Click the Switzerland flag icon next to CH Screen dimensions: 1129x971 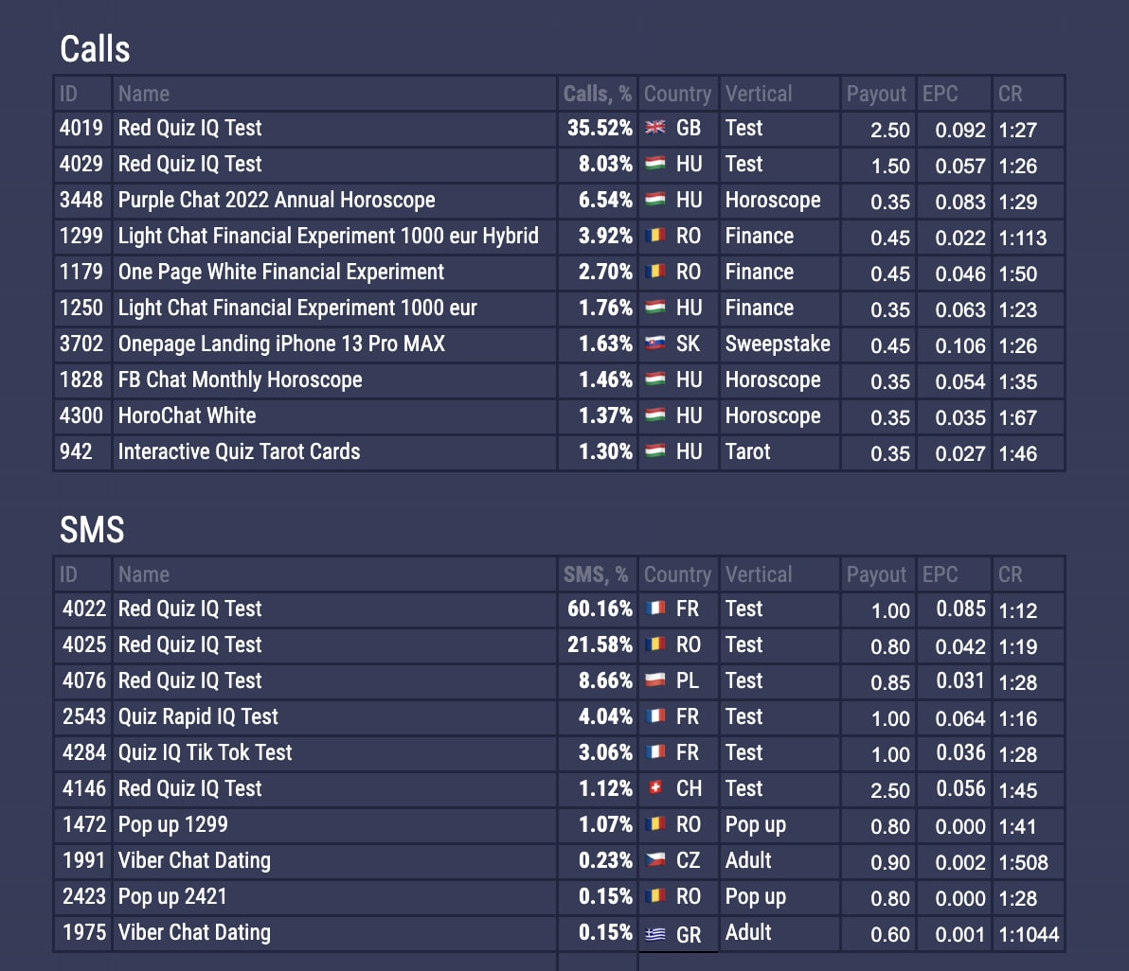click(x=654, y=788)
